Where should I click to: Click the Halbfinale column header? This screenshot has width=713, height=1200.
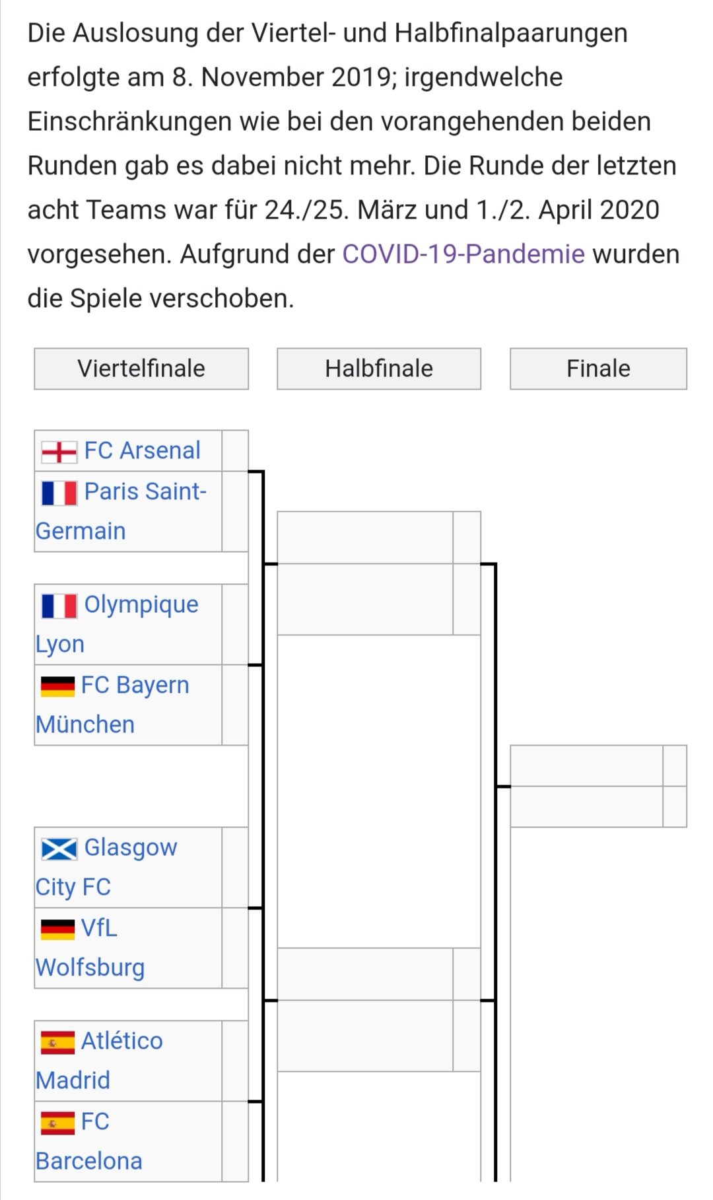tap(379, 369)
